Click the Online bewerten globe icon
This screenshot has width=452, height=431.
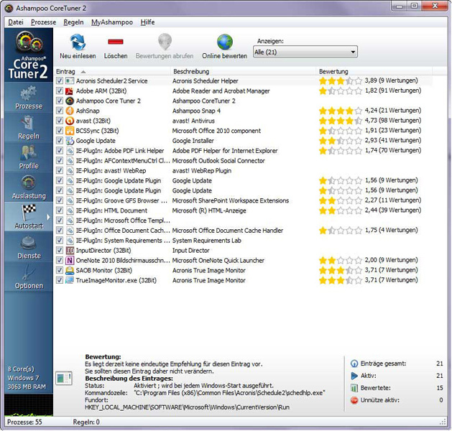[x=224, y=42]
